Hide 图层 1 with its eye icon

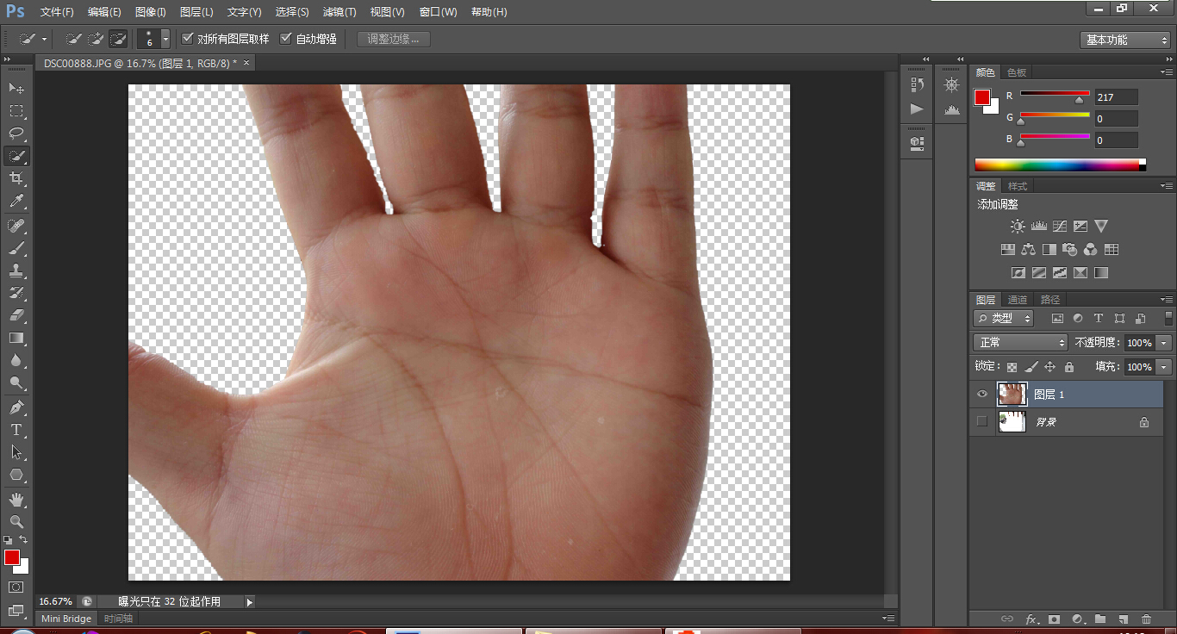click(981, 395)
